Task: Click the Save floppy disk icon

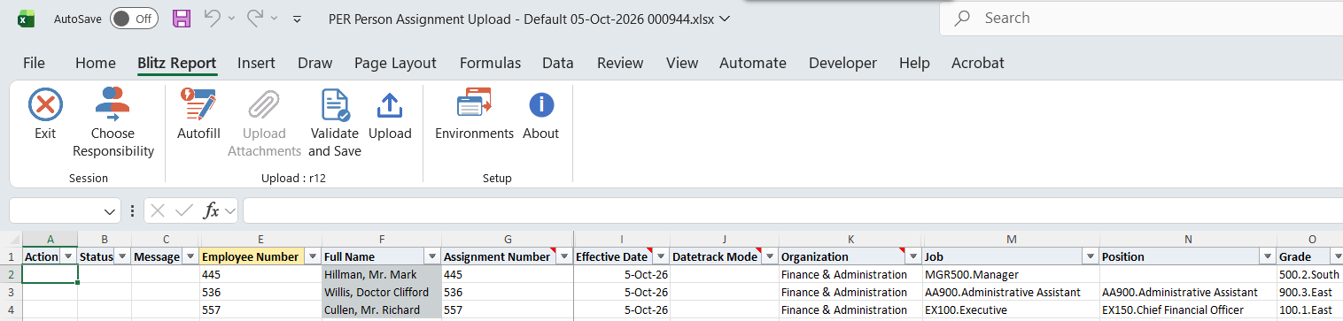Action: click(x=182, y=18)
